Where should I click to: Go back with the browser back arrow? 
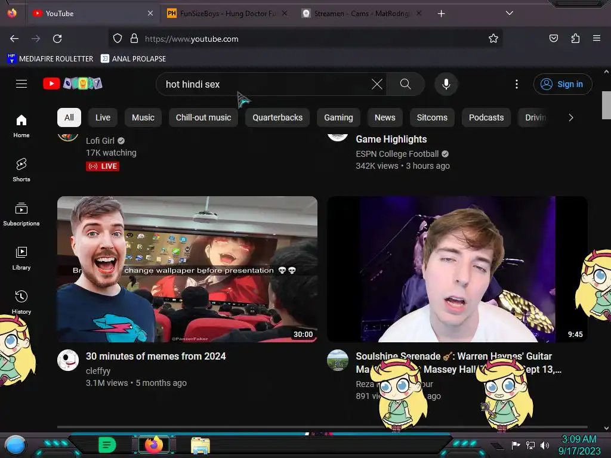pos(14,39)
